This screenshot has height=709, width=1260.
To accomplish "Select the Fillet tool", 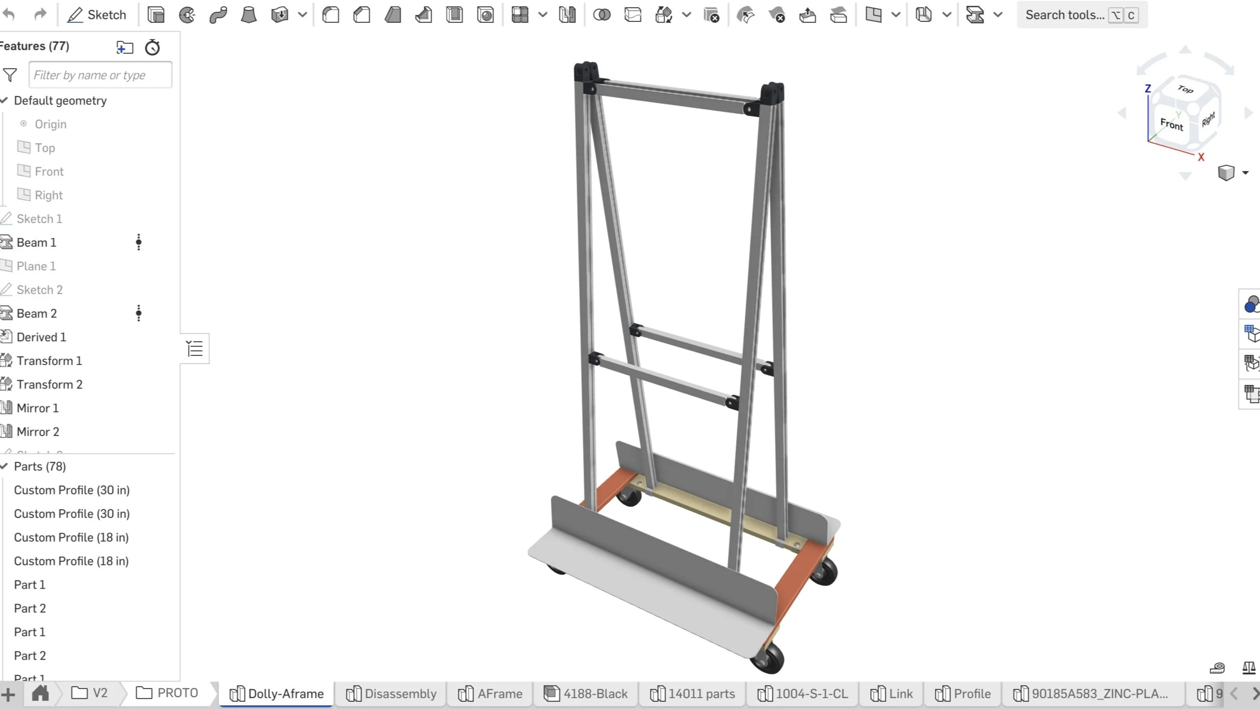I will point(331,15).
